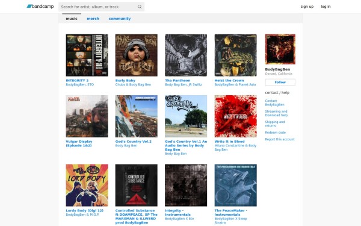Open the Contact BodyBagBen link

[x=274, y=102]
